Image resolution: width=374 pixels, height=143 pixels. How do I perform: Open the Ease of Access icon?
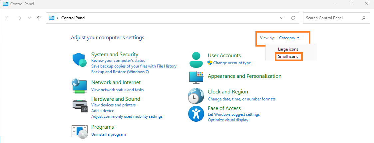click(196, 114)
